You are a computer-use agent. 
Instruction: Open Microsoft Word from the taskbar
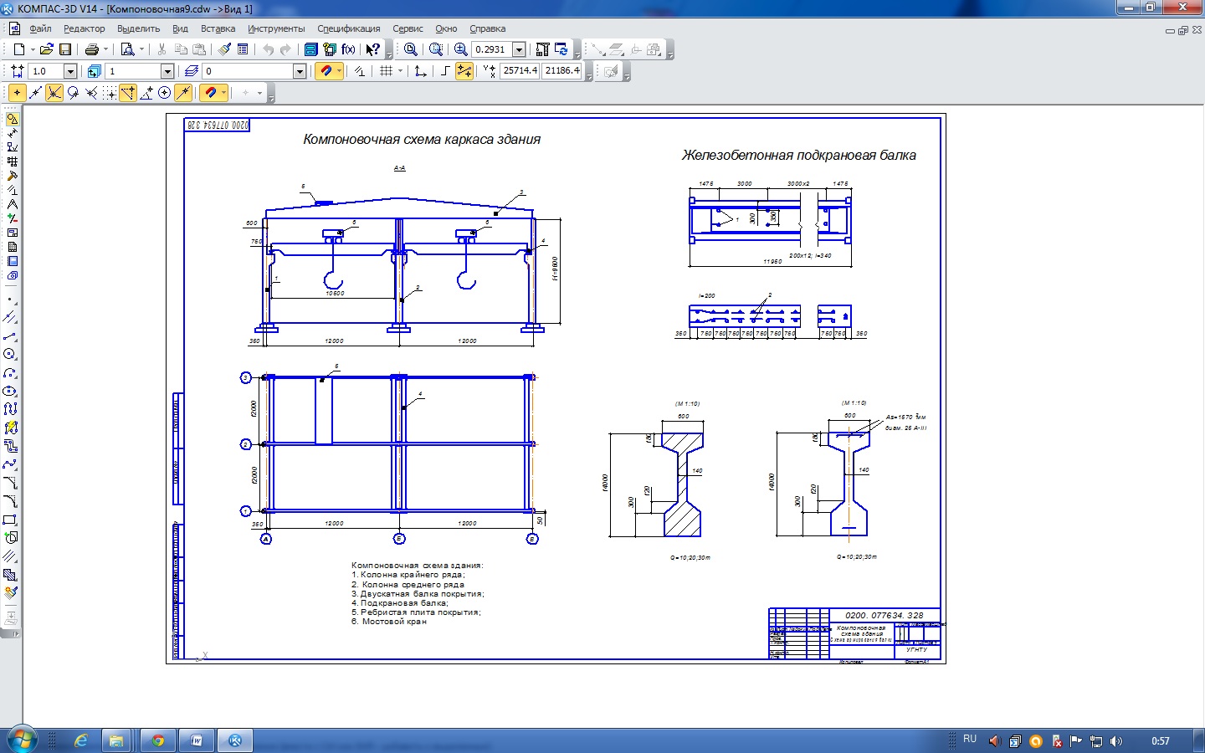click(x=197, y=740)
